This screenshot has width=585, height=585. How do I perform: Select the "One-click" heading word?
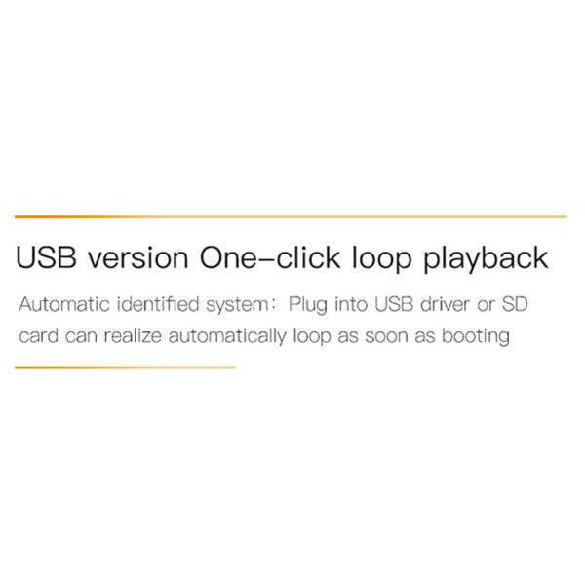pyautogui.click(x=270, y=257)
